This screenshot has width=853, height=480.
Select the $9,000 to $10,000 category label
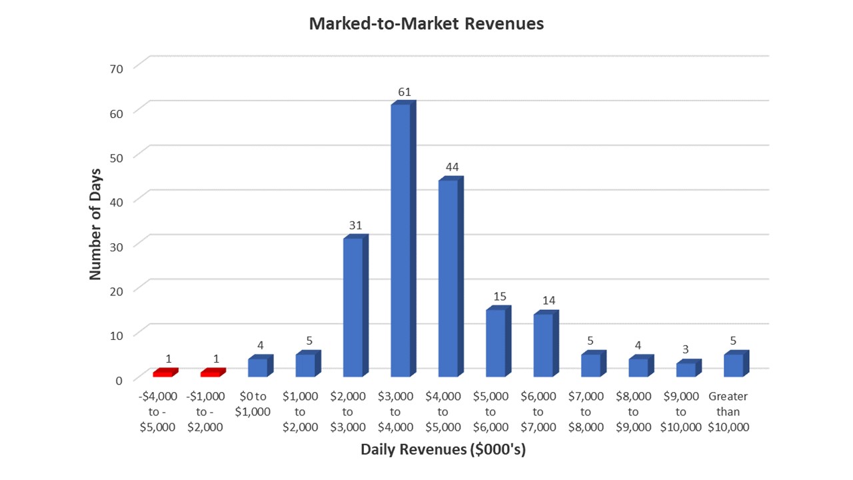click(x=681, y=411)
